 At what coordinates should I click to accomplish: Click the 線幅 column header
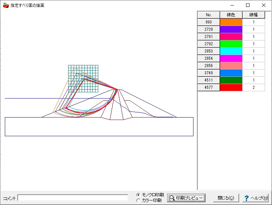(254, 15)
